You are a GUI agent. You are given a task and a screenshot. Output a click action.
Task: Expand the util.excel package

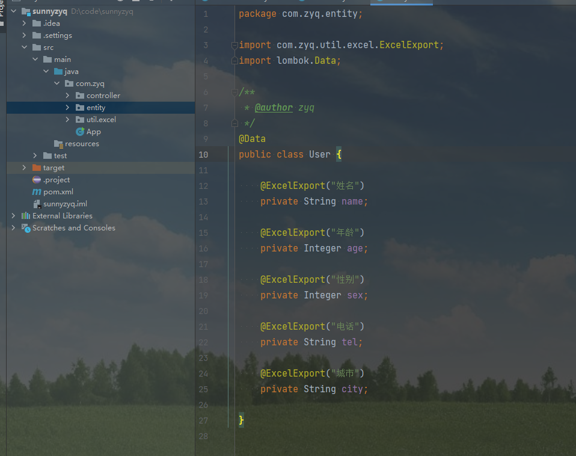point(68,120)
